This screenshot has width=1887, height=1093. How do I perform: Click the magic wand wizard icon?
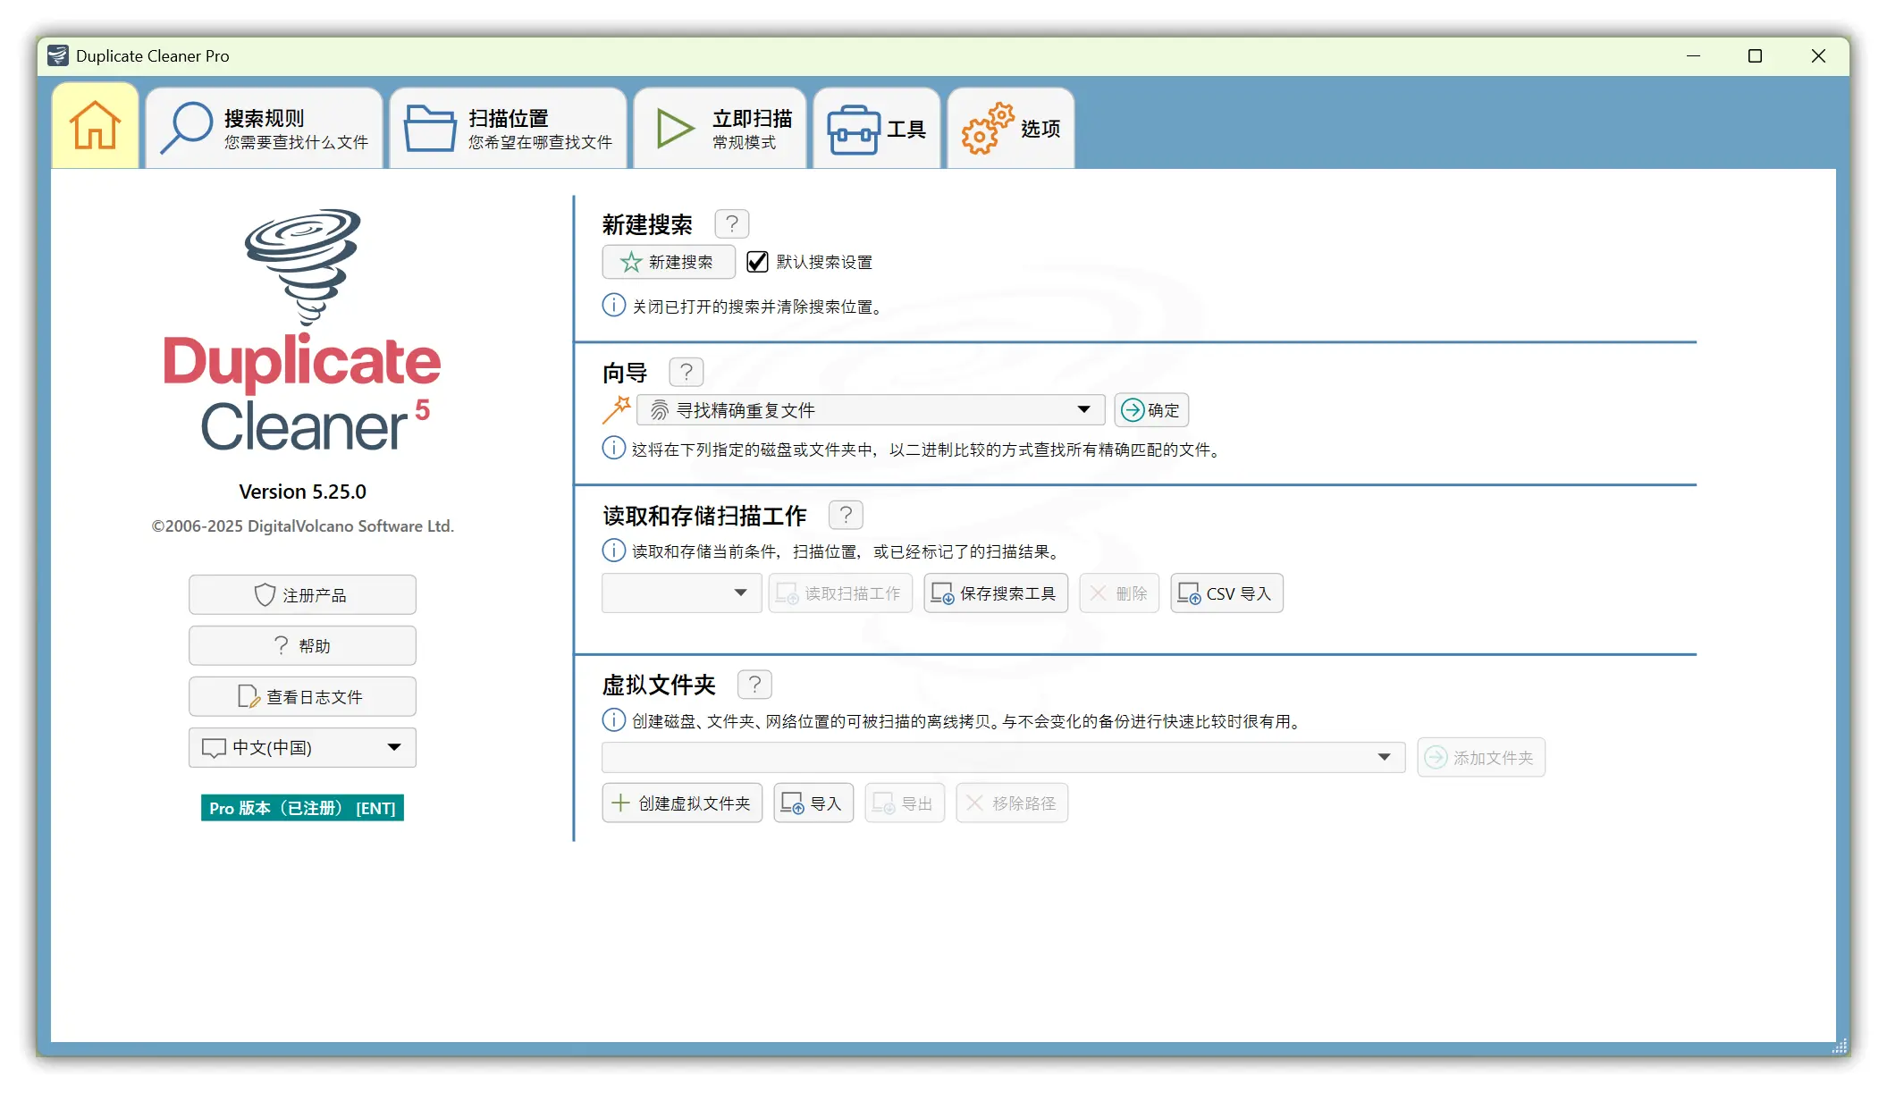[617, 409]
